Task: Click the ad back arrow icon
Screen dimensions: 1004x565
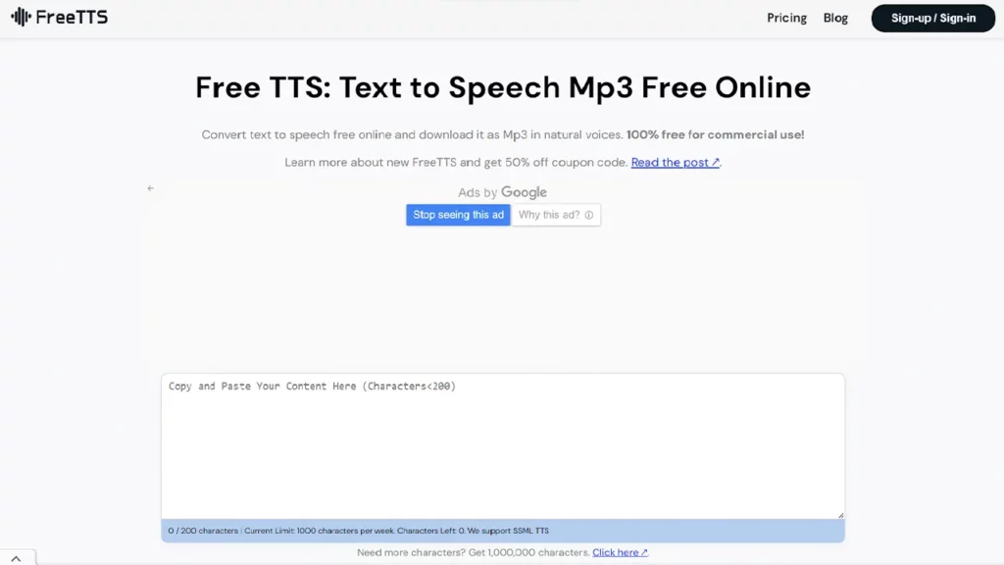Action: click(150, 188)
